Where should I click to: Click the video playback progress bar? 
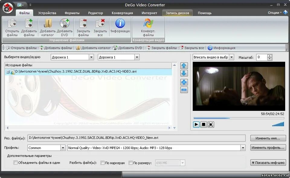239,118
